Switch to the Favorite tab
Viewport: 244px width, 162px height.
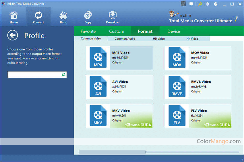point(88,31)
